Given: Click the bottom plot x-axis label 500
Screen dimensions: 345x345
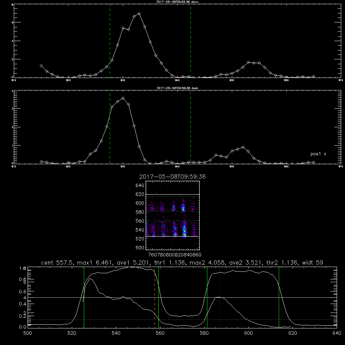Looking at the screenshot, I should pyautogui.click(x=28, y=333).
